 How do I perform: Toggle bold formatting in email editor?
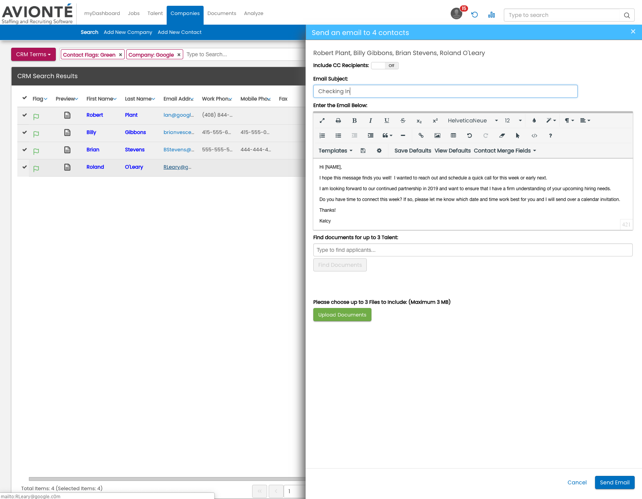click(x=354, y=121)
